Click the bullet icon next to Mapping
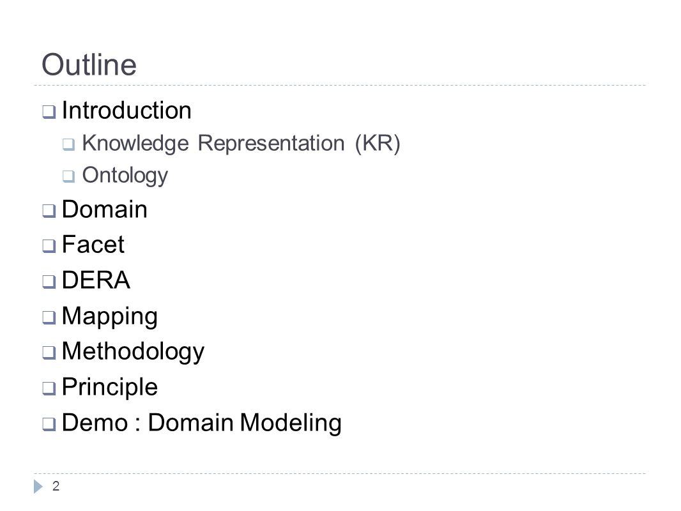Viewport: 681px width, 511px height. click(x=49, y=318)
